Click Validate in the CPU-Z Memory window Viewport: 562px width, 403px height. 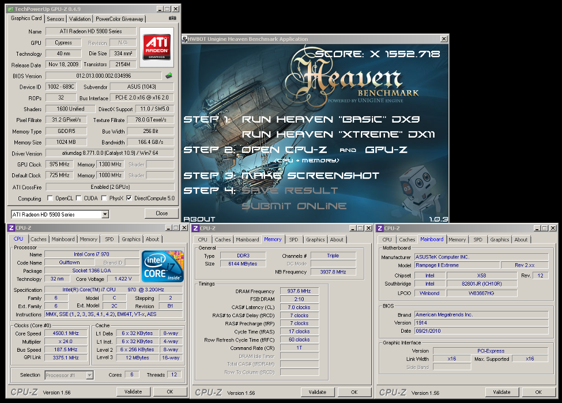coord(318,392)
